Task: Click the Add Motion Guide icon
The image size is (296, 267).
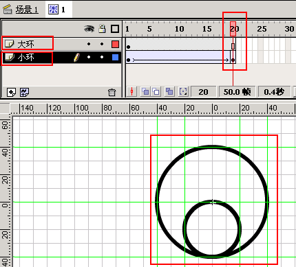Action: (x=24, y=92)
